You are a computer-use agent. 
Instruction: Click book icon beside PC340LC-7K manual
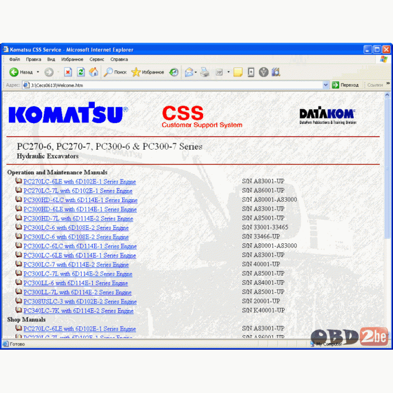[x=19, y=310]
